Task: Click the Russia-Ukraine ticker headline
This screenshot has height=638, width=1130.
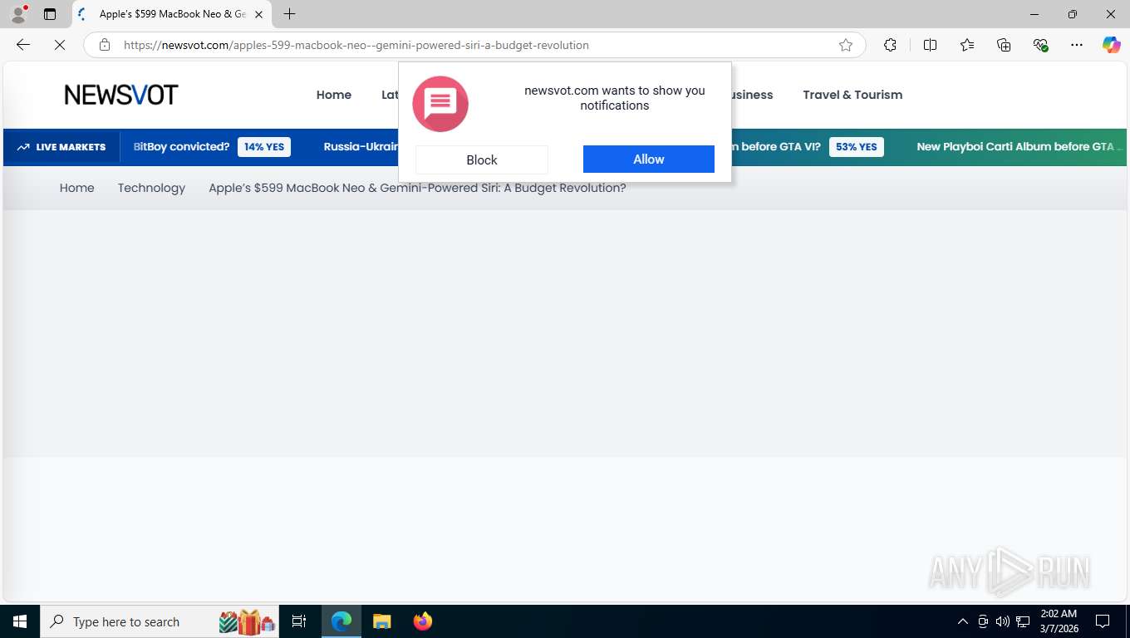Action: coord(361,146)
